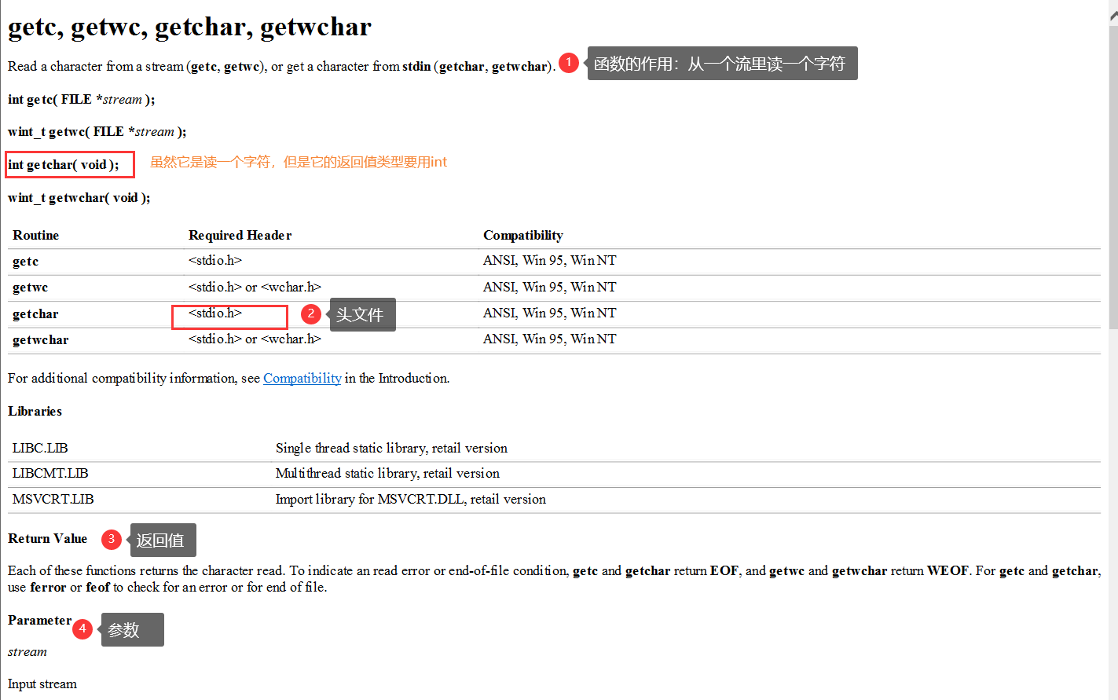Click the 'Parameter' heading

[40, 621]
